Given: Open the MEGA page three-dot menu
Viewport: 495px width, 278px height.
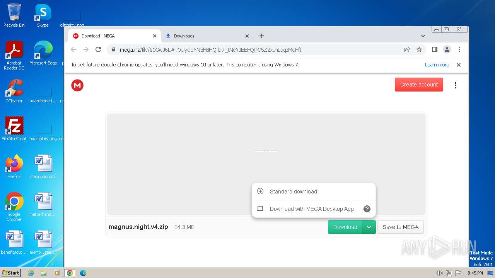Looking at the screenshot, I should click(456, 85).
